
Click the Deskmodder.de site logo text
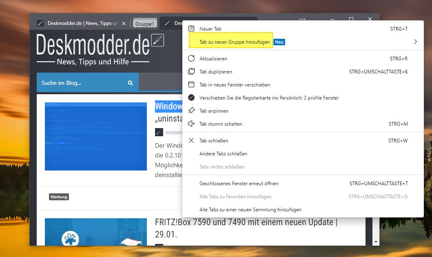93,44
